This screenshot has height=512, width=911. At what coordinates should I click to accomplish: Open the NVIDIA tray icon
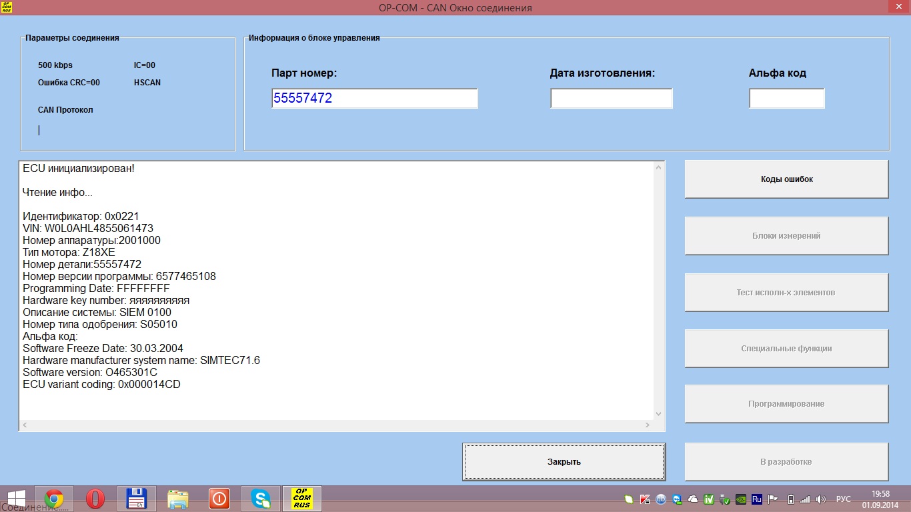point(741,499)
